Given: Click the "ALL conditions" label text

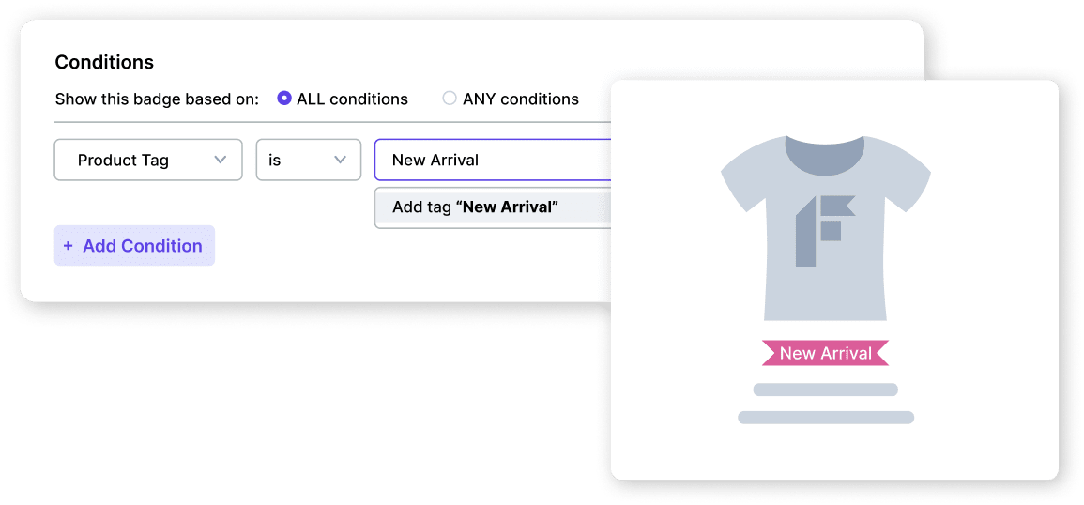Looking at the screenshot, I should click(352, 99).
